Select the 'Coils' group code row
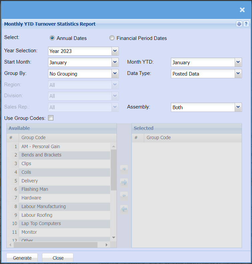The height and width of the screenshot is (264, 252). [x=58, y=172]
